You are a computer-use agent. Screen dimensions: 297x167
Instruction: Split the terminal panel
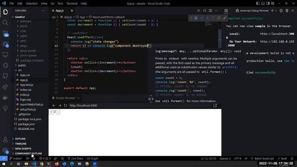coord(281,11)
